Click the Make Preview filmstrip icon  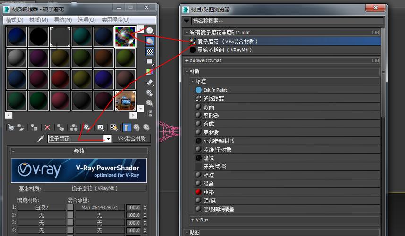click(x=149, y=82)
